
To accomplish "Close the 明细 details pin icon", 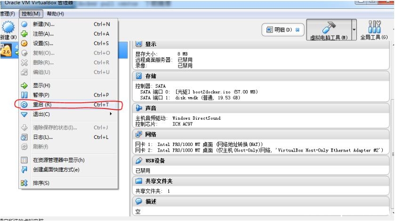I will (x=298, y=30).
